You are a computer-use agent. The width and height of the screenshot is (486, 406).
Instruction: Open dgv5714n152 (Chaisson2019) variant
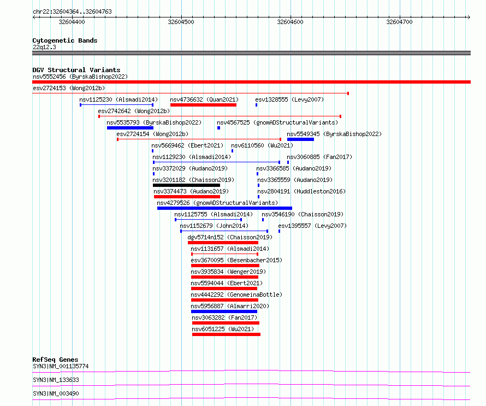point(230,237)
